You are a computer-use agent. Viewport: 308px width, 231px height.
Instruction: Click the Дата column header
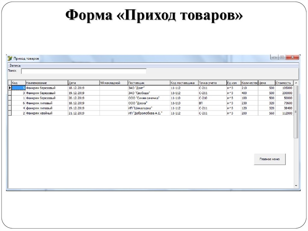click(84, 83)
